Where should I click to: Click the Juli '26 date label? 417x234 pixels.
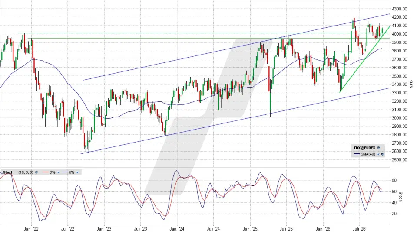pos(359,229)
